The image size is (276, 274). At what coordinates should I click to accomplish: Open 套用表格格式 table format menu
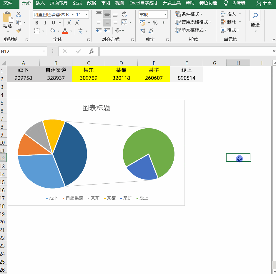tap(193, 22)
